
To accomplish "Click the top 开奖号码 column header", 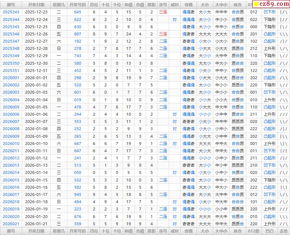I will [x=78, y=5].
